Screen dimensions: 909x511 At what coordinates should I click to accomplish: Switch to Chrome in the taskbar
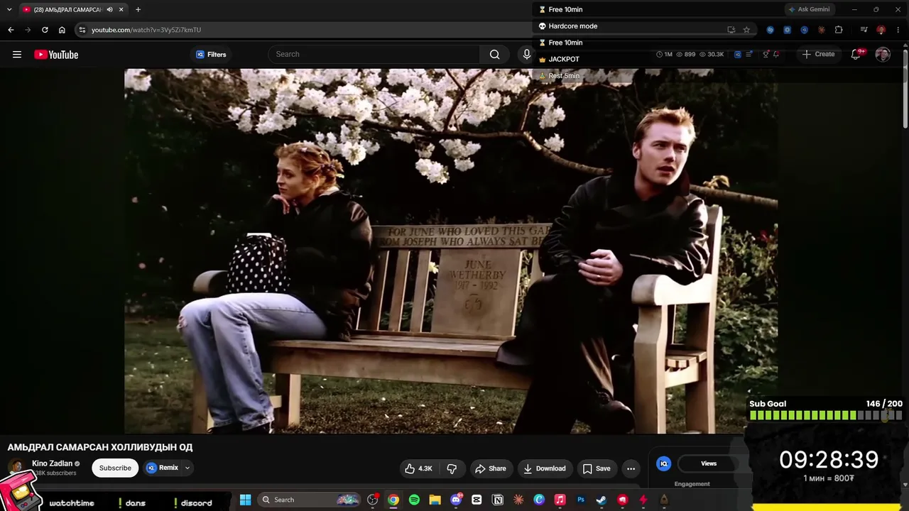pyautogui.click(x=393, y=500)
